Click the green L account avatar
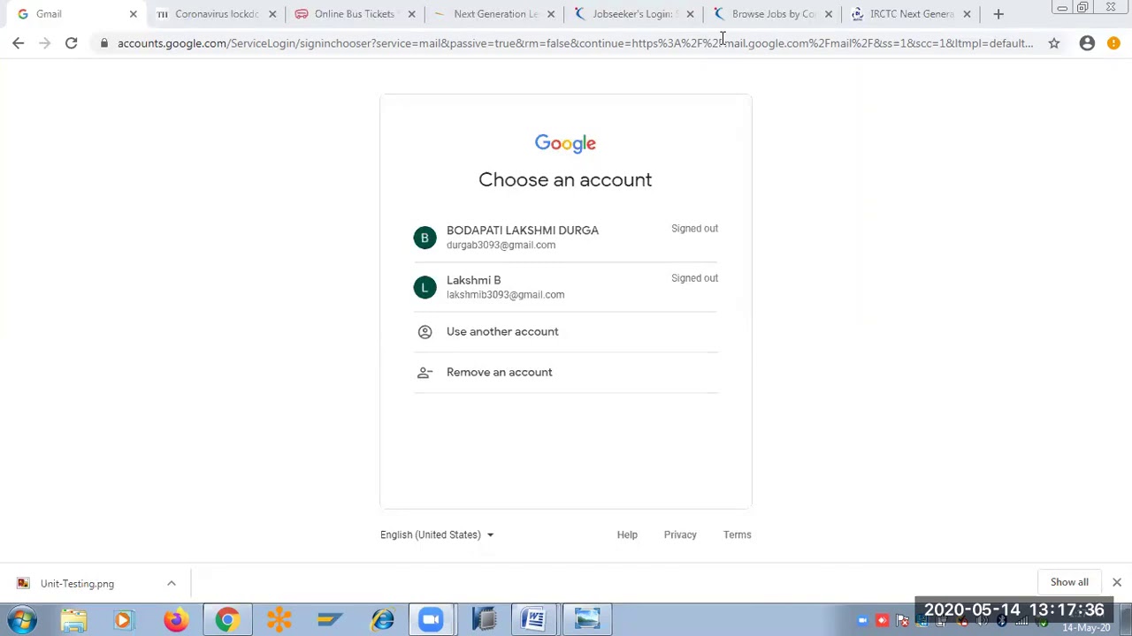The width and height of the screenshot is (1132, 636). point(424,287)
